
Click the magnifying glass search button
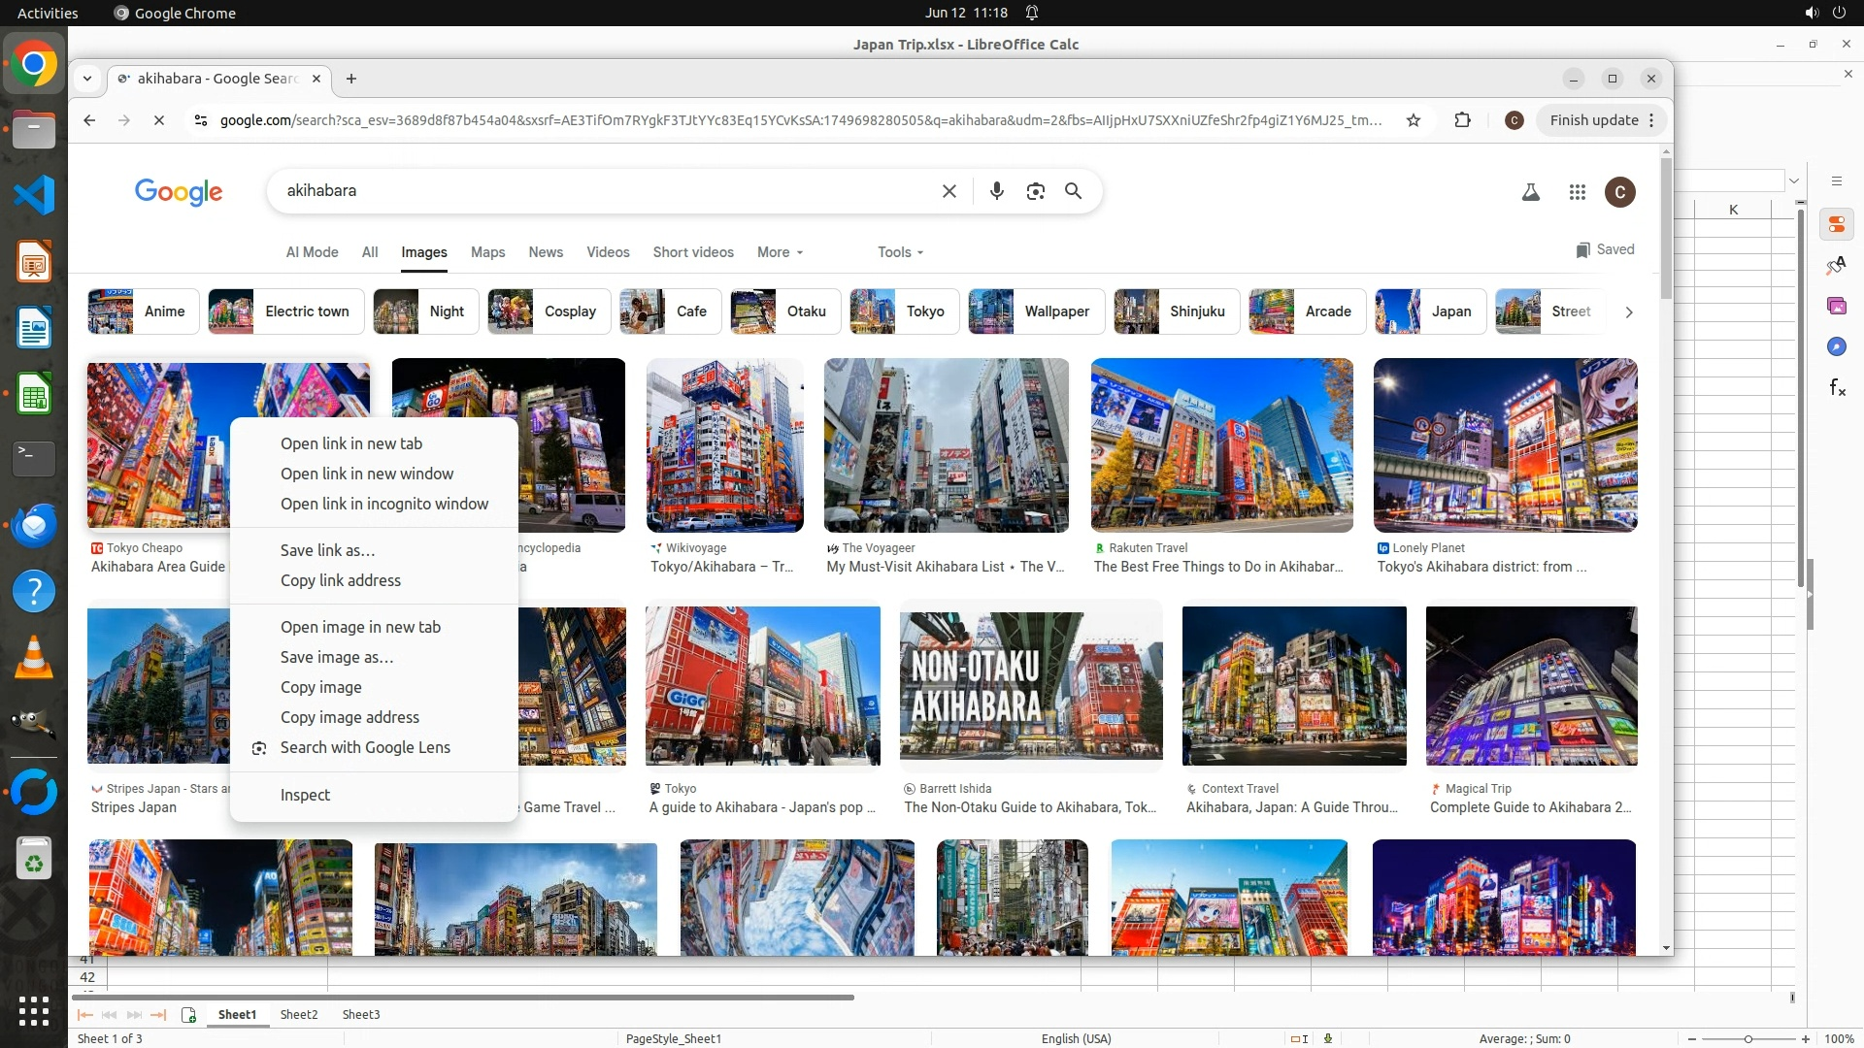pos(1073,191)
